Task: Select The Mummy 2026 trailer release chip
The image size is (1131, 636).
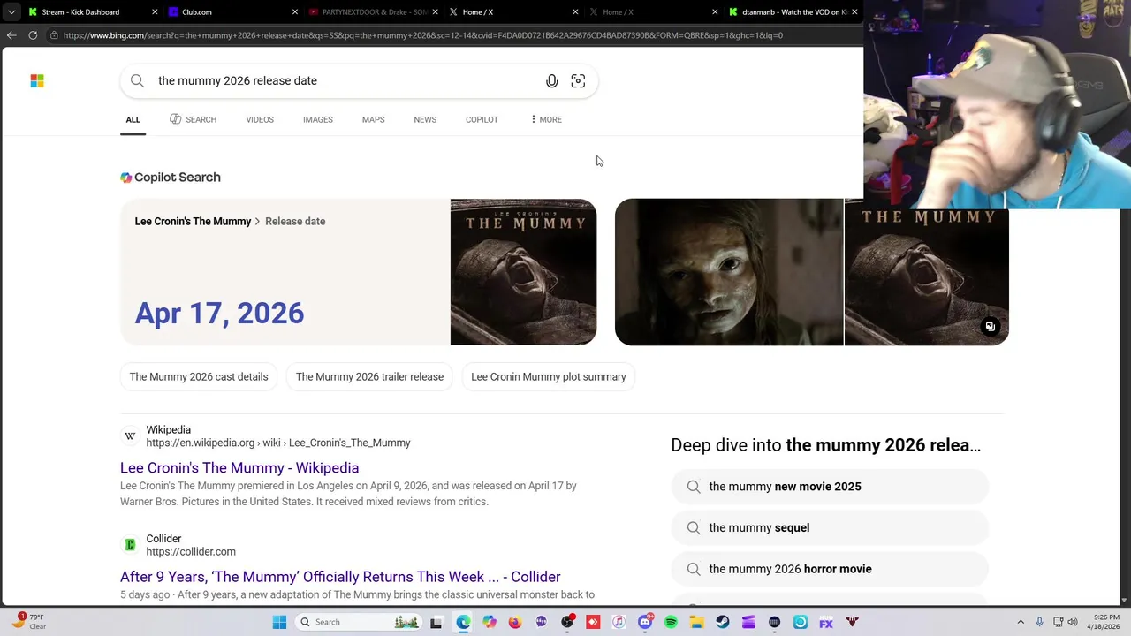Action: click(x=369, y=377)
